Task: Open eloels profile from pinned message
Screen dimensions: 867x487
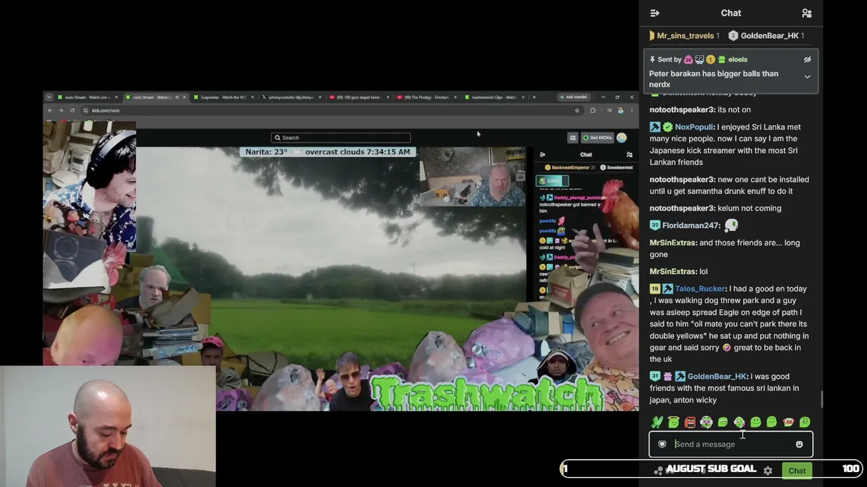Action: click(x=738, y=60)
